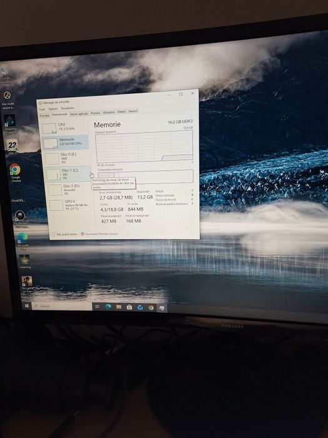Select the Memorie performance item

65,142
